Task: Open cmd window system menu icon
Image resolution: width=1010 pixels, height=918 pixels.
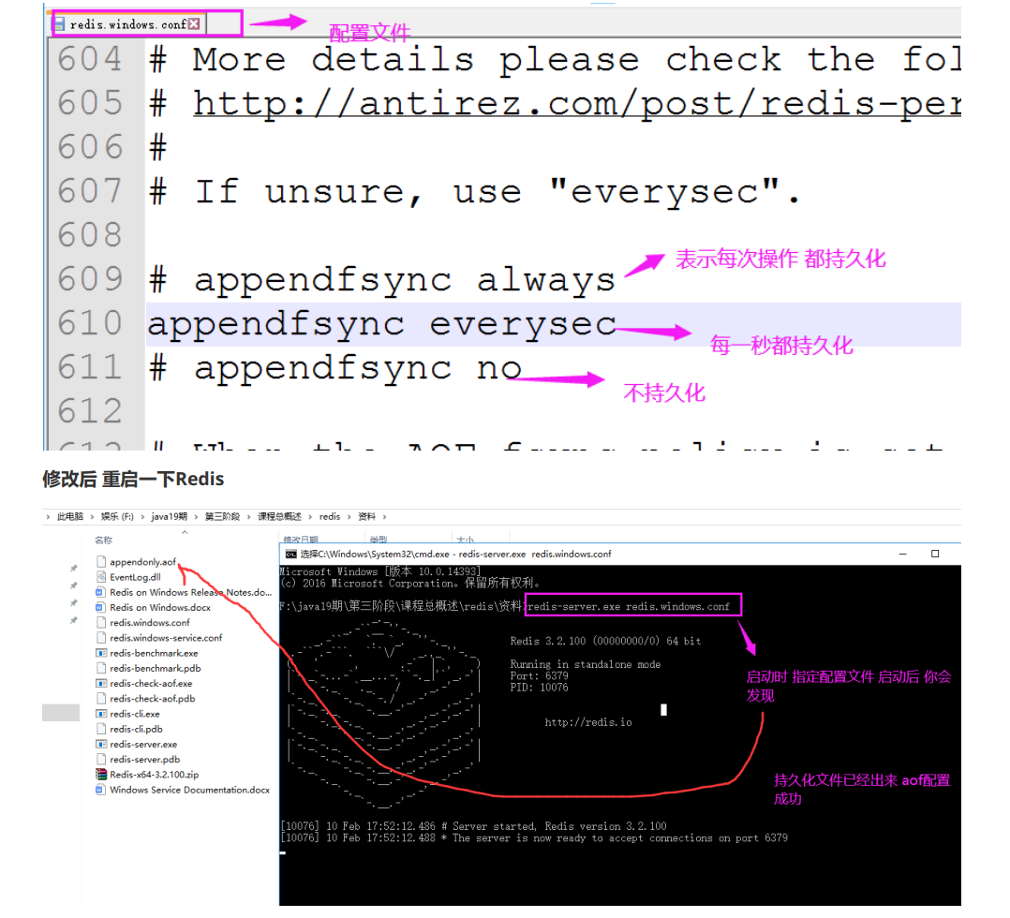Action: coord(291,554)
